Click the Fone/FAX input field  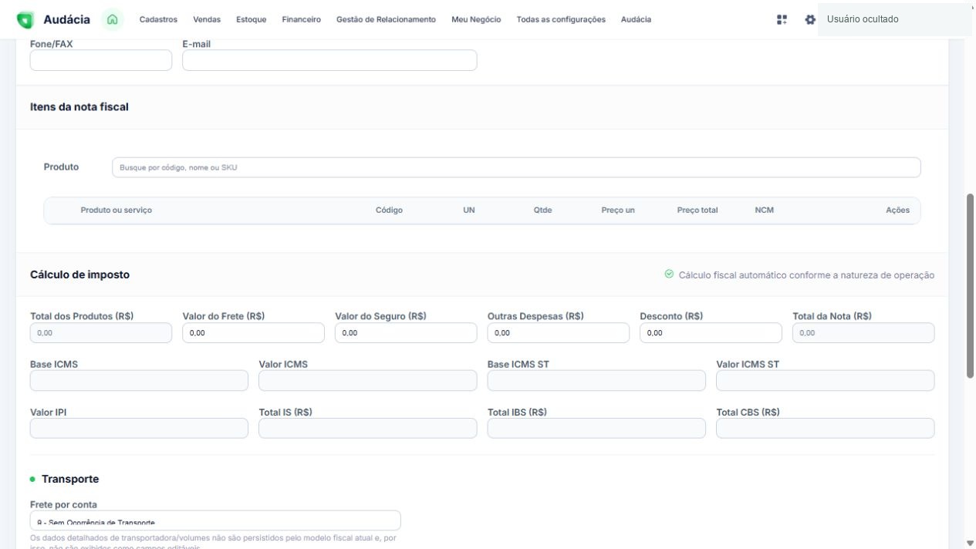pos(101,60)
